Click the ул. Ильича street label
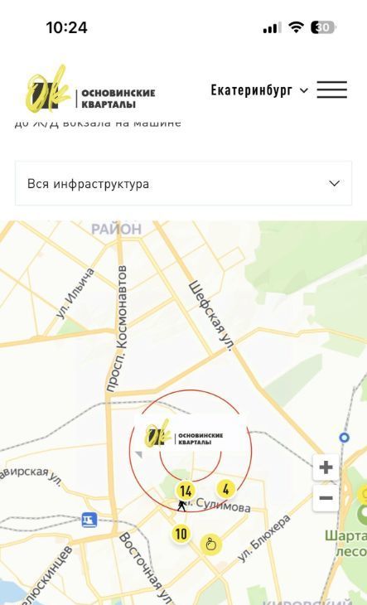 coord(75,293)
